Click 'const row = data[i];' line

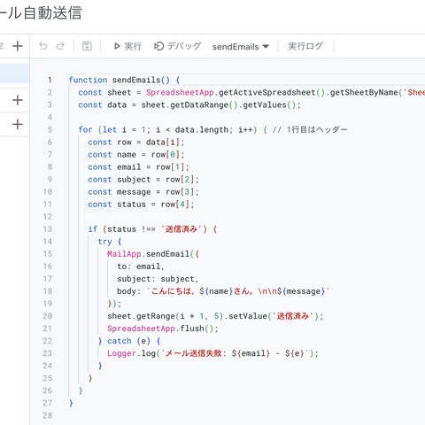tap(136, 143)
